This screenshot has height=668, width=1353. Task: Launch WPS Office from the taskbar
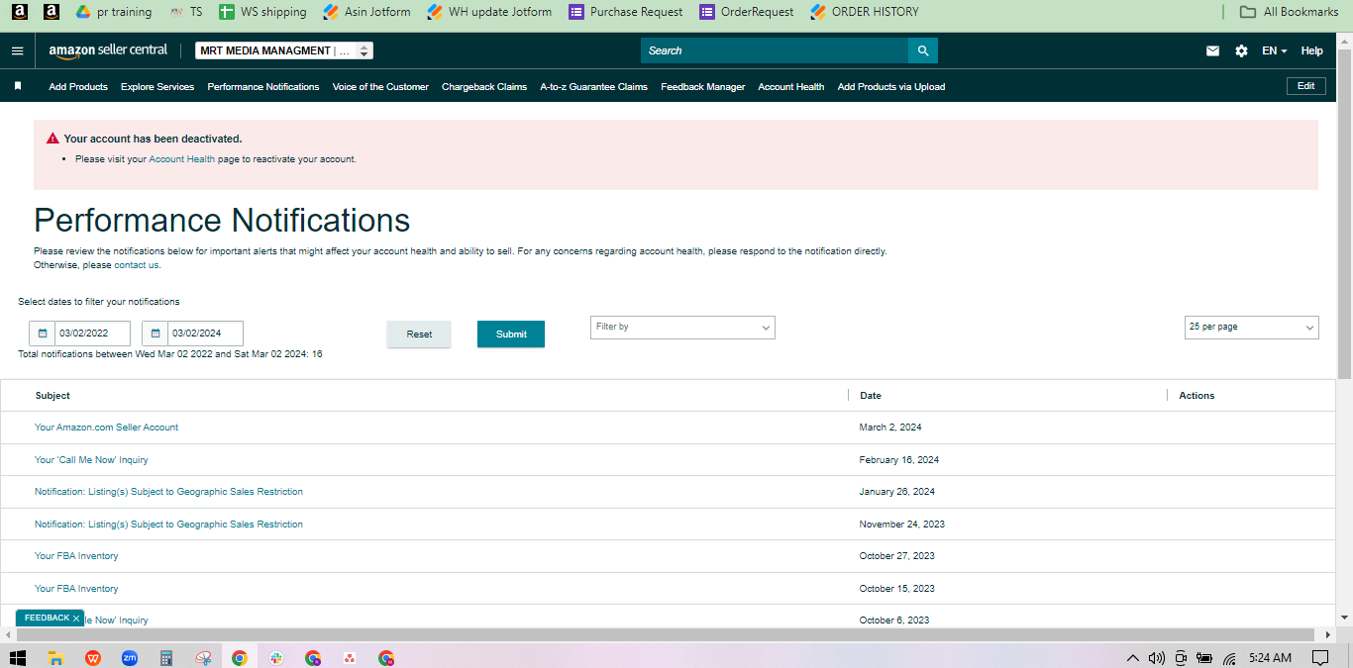pyautogui.click(x=93, y=657)
